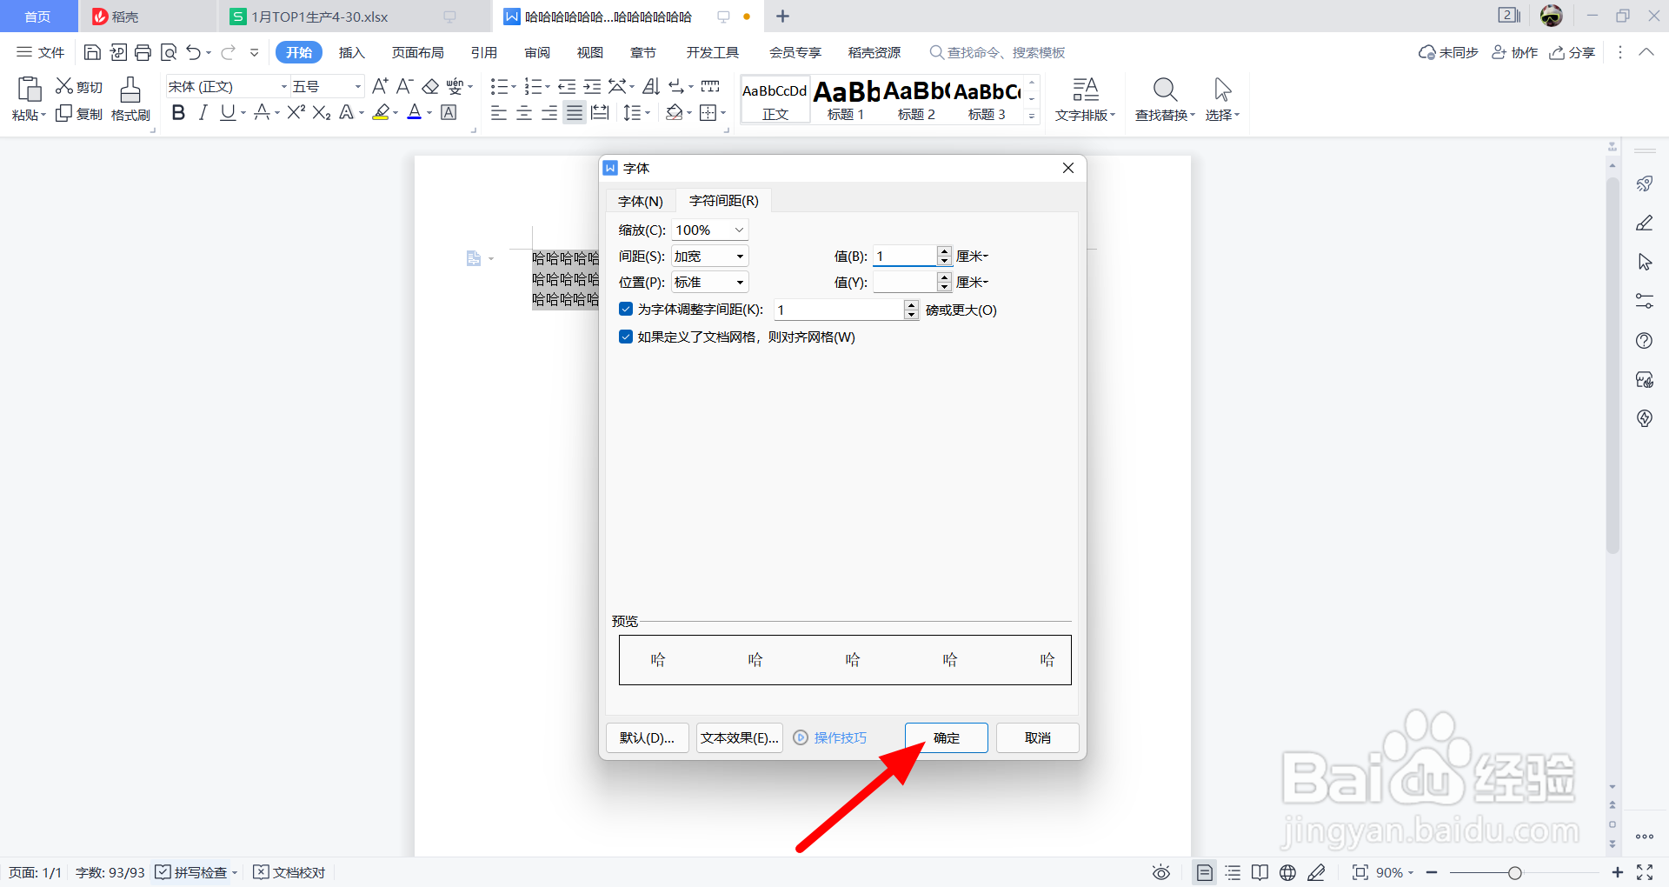
Task: Click the superscript x² icon
Action: [295, 112]
